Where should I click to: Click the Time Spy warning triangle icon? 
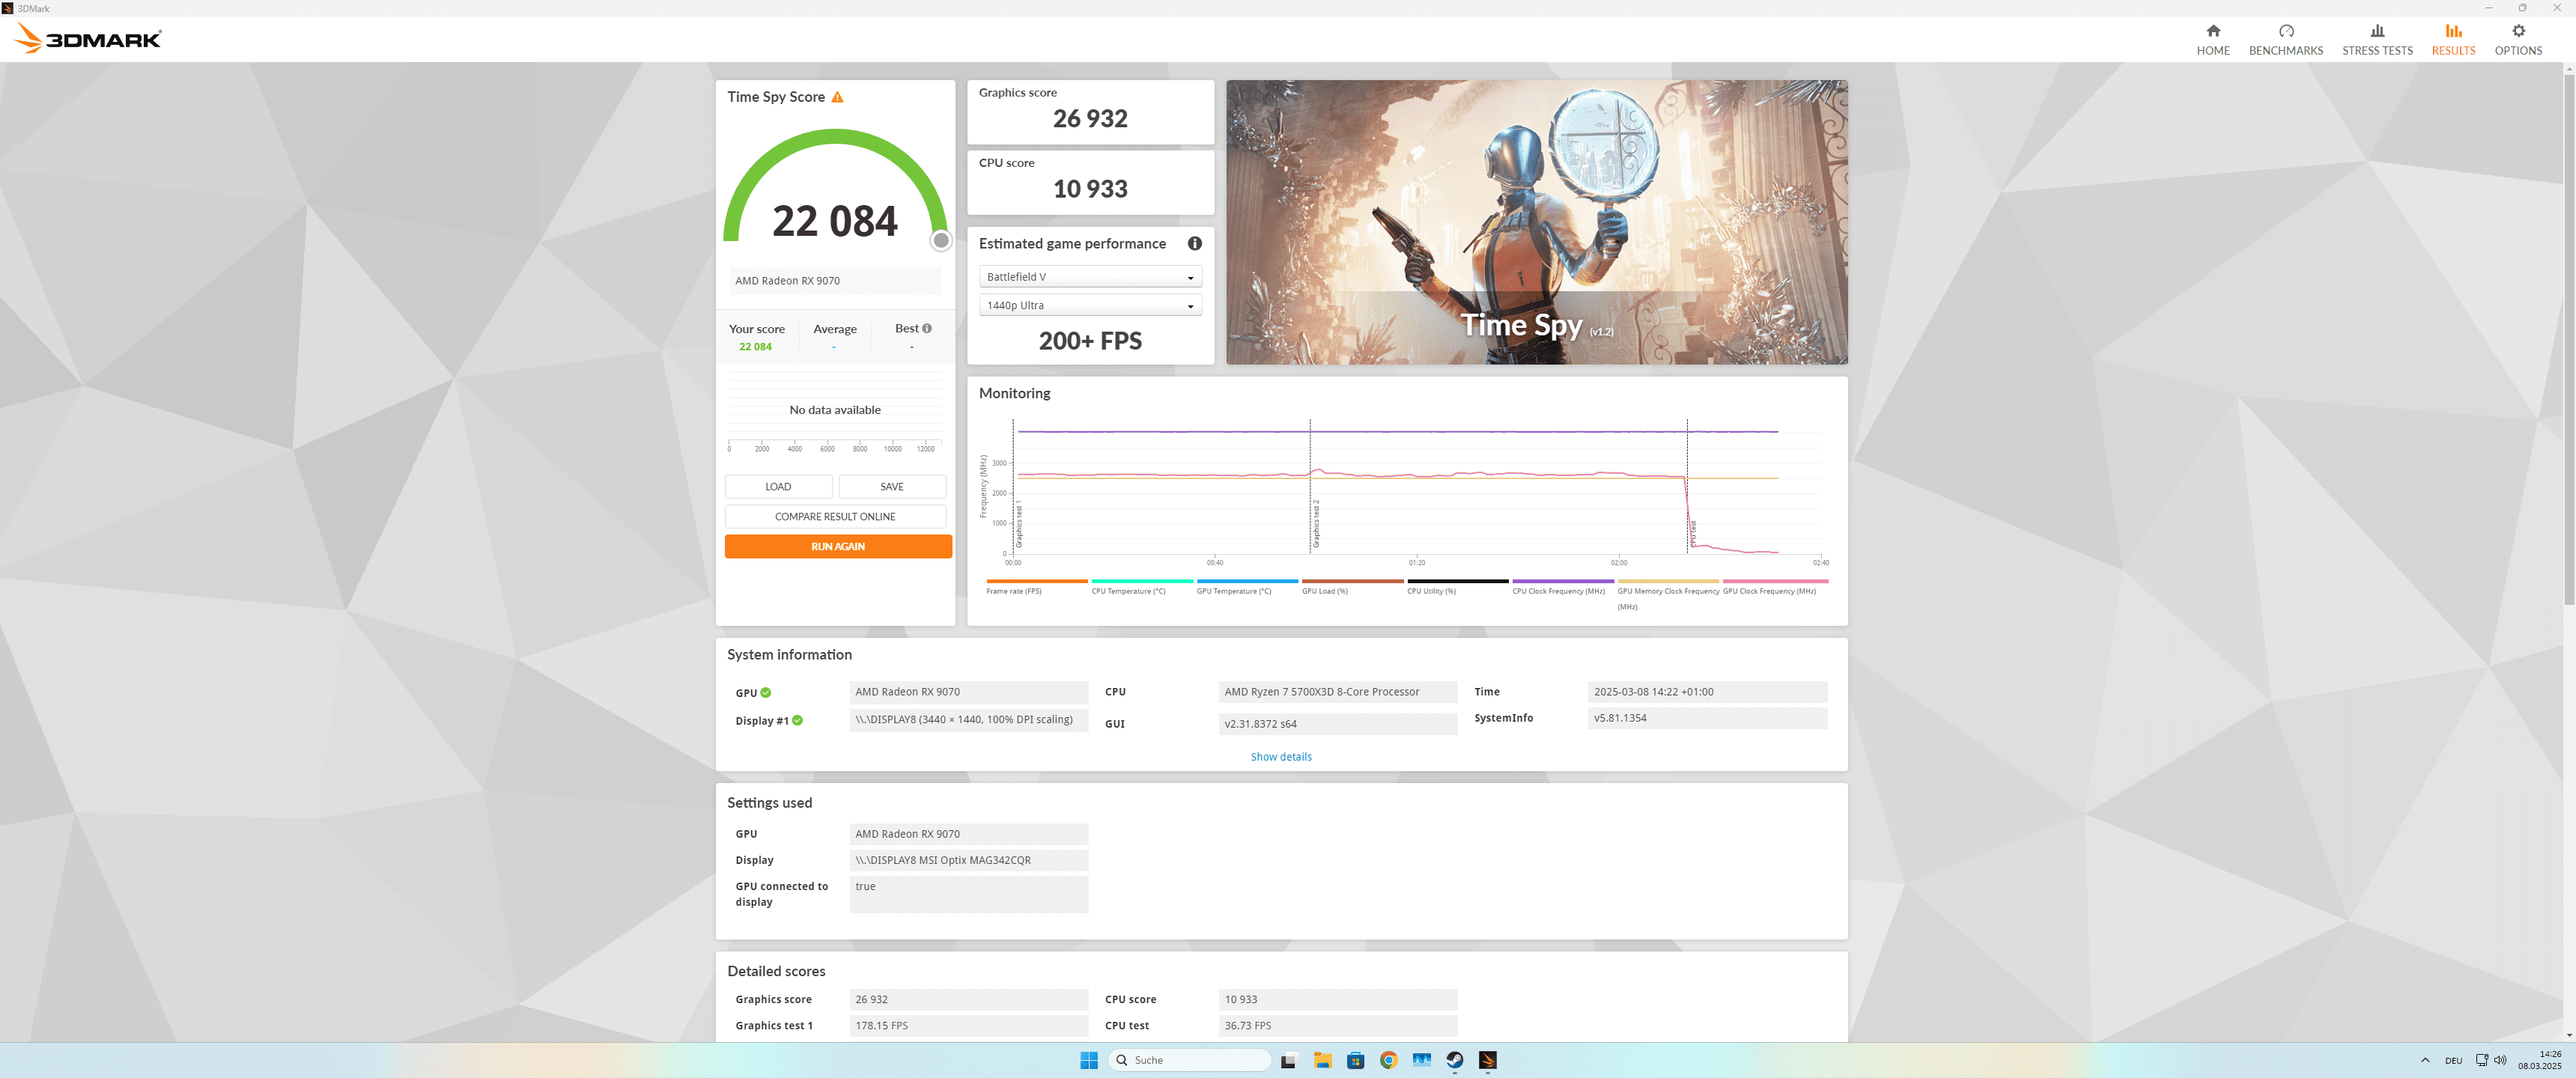(x=837, y=97)
